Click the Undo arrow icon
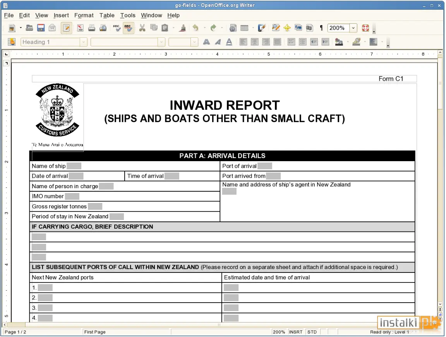Screen dimensions: 446x337 (x=196, y=28)
